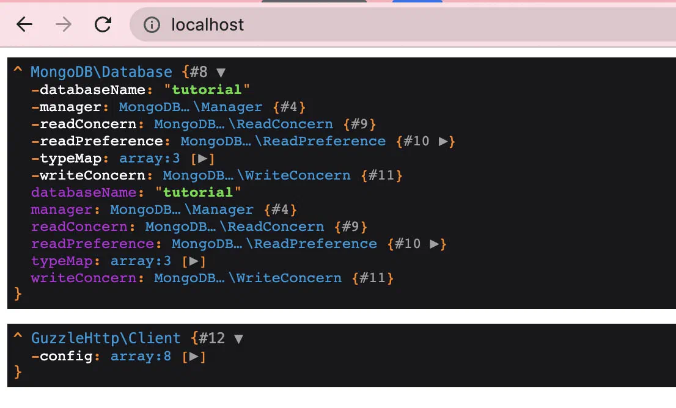Screen dimensions: 676x408
Task: Click the browser forward arrow
Action: 64,24
